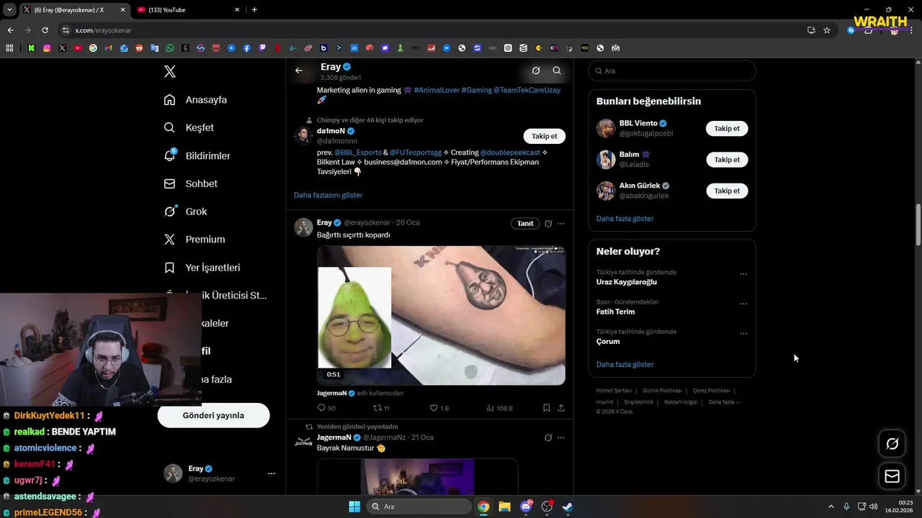Open floating messages envelope button

[x=892, y=476]
